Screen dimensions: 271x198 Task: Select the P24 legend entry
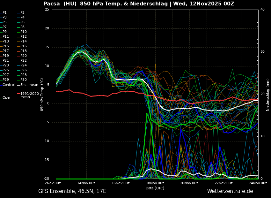coord(24,65)
